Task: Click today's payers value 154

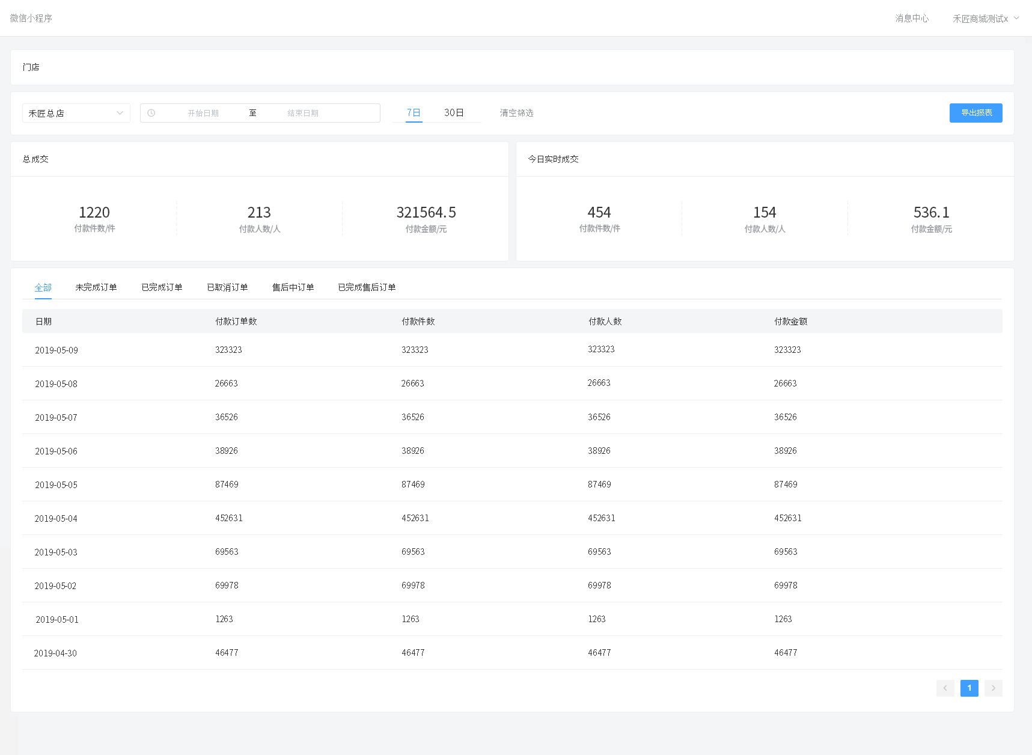Action: coord(765,212)
